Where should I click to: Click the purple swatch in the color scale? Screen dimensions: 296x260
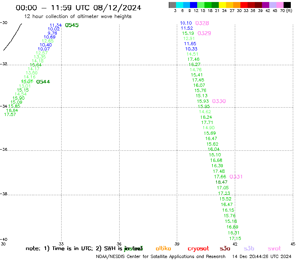point(266,5)
